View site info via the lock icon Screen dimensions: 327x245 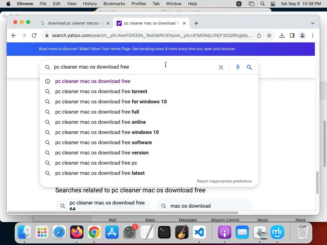47,35
